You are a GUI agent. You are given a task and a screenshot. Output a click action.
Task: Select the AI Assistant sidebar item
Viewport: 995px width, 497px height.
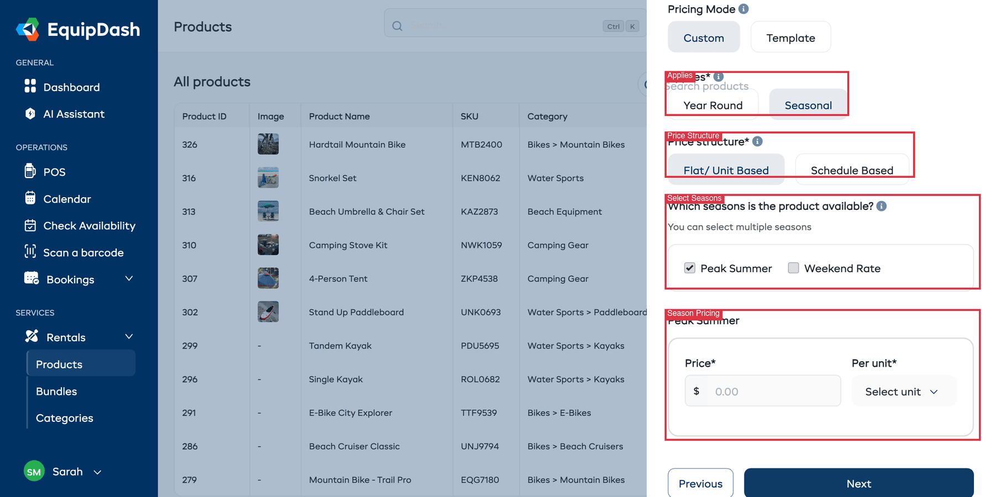[74, 114]
